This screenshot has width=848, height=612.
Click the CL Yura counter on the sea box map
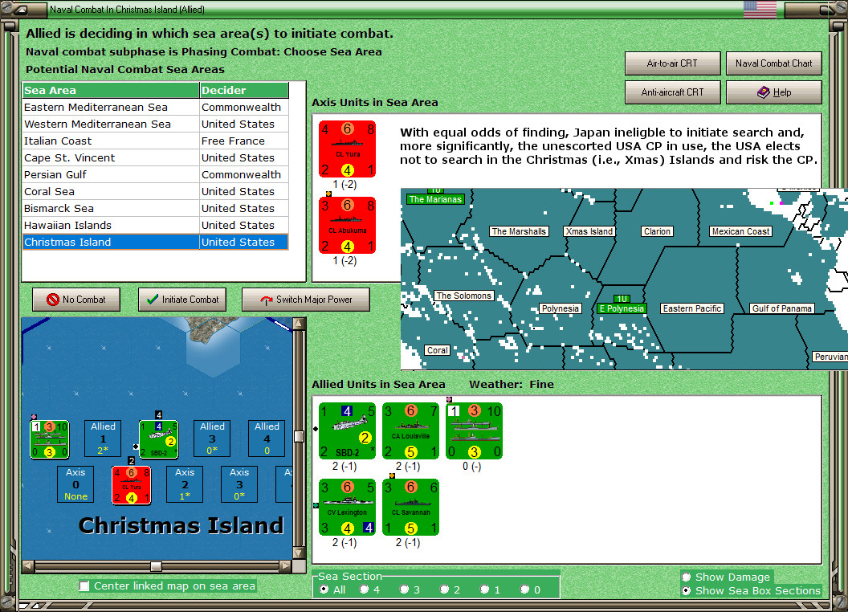click(132, 485)
